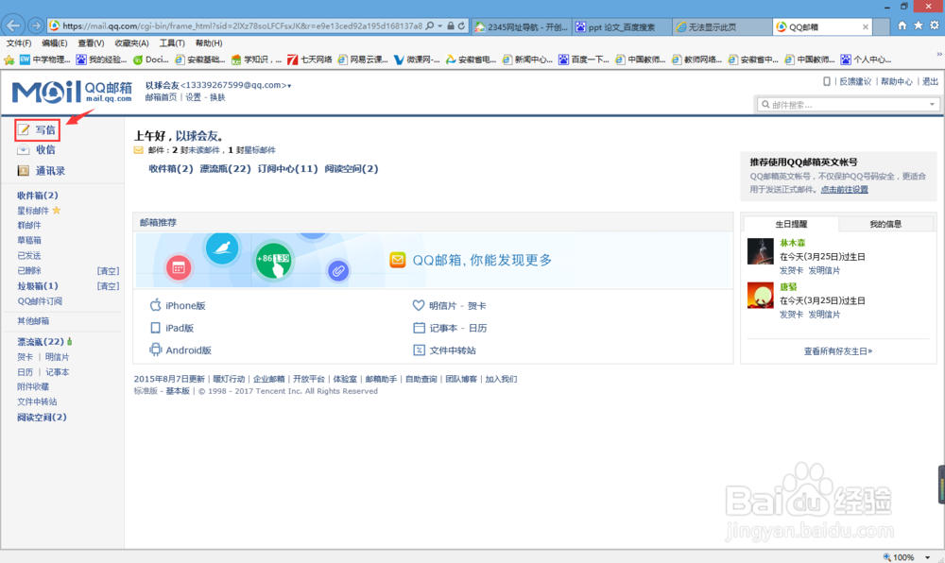The image size is (945, 563).
Task: Open the 编辑(E) menu
Action: pyautogui.click(x=54, y=43)
